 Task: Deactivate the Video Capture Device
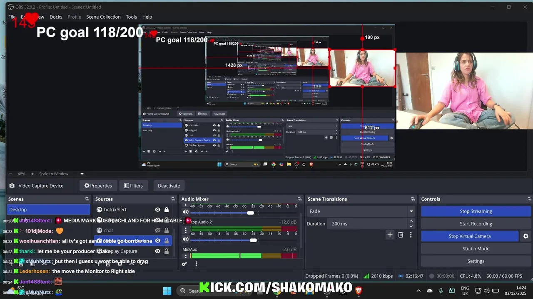click(169, 186)
